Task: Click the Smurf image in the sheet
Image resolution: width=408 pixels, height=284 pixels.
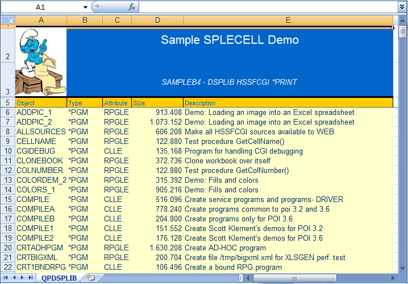Action: 41,62
